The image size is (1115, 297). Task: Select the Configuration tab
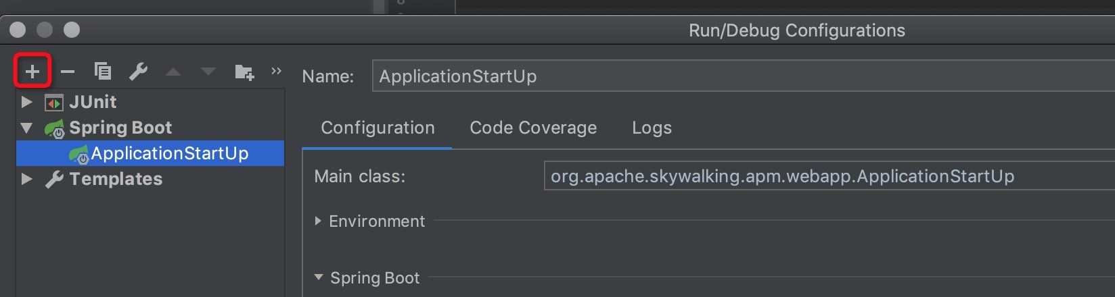[x=378, y=128]
